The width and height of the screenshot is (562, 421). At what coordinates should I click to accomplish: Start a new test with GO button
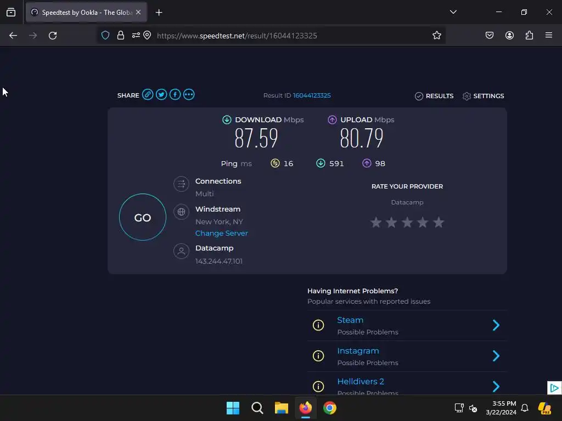pyautogui.click(x=143, y=217)
